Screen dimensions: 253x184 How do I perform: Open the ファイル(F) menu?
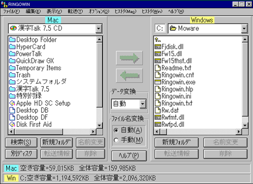(x=11, y=11)
